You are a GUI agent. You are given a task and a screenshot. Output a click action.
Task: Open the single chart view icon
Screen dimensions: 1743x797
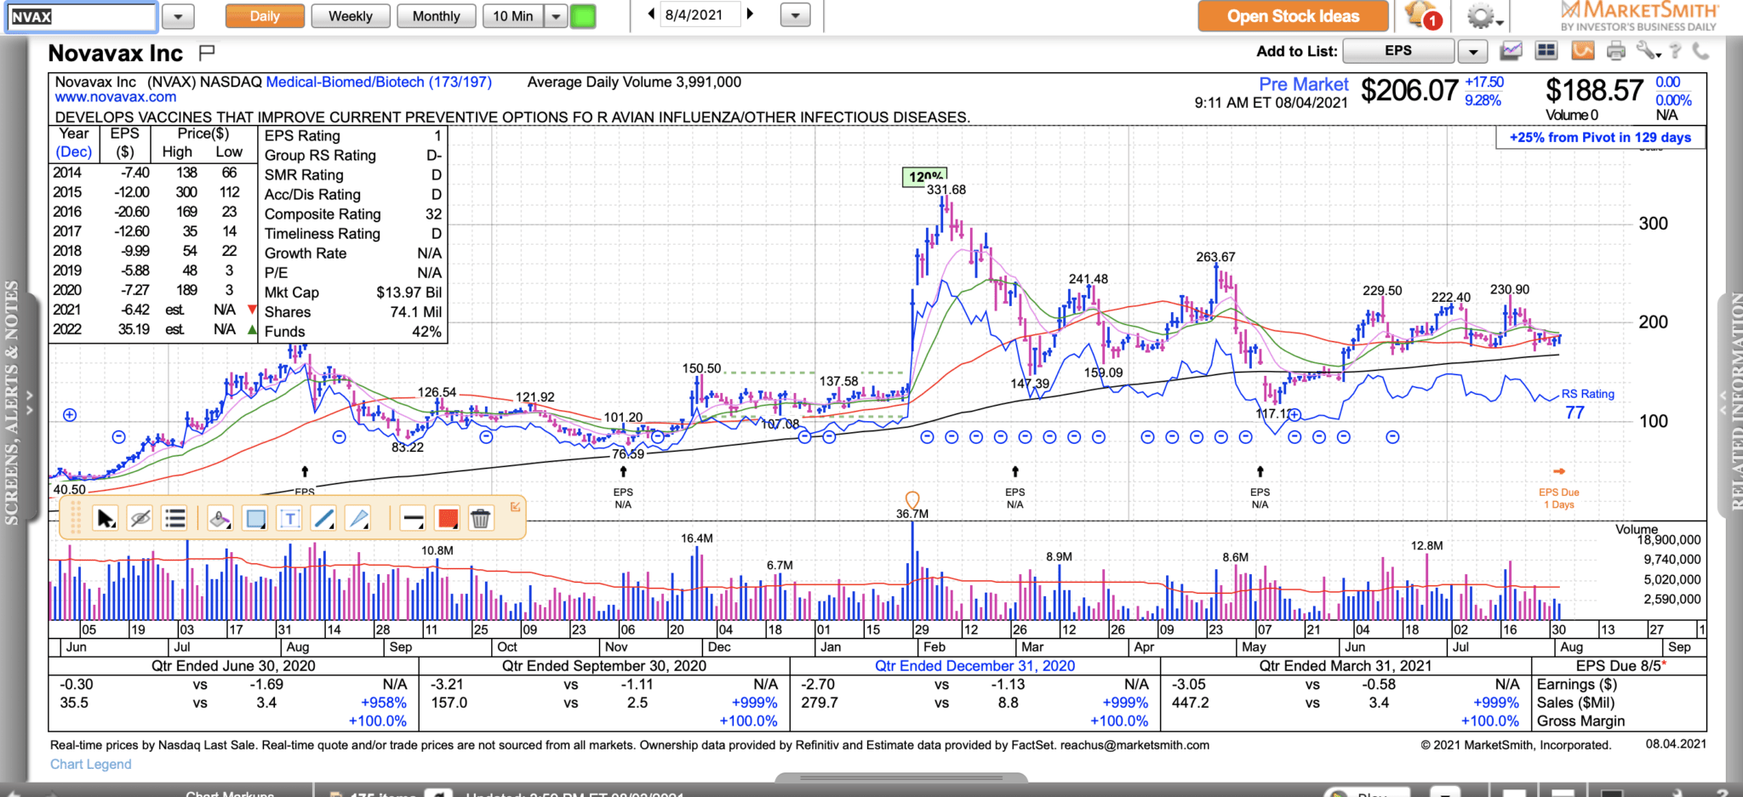click(x=1512, y=51)
